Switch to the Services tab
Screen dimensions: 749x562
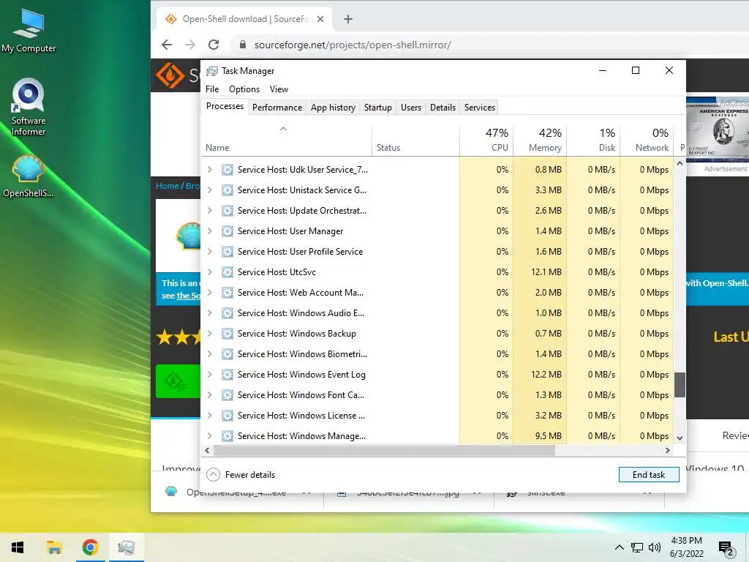click(480, 108)
